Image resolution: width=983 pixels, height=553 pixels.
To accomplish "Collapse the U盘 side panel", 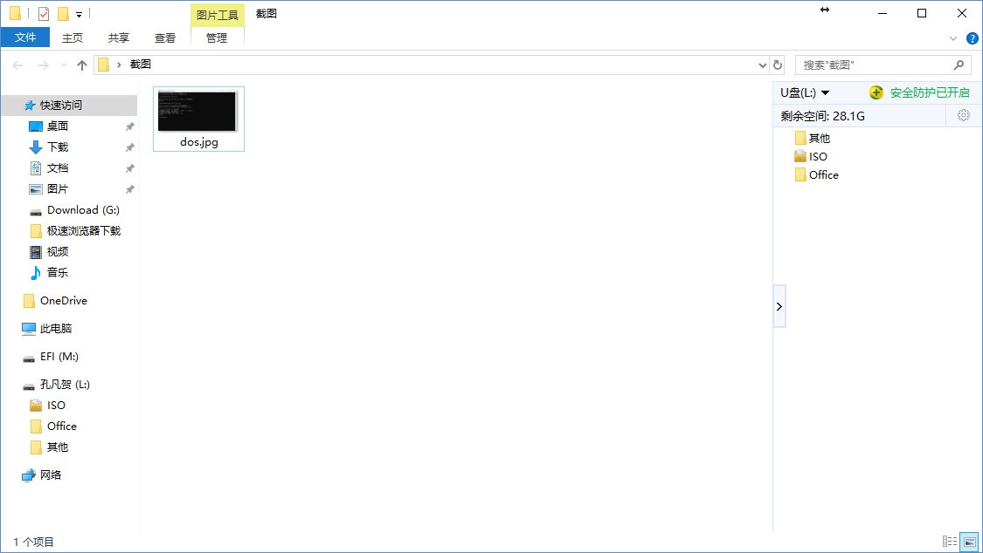I will click(x=779, y=306).
